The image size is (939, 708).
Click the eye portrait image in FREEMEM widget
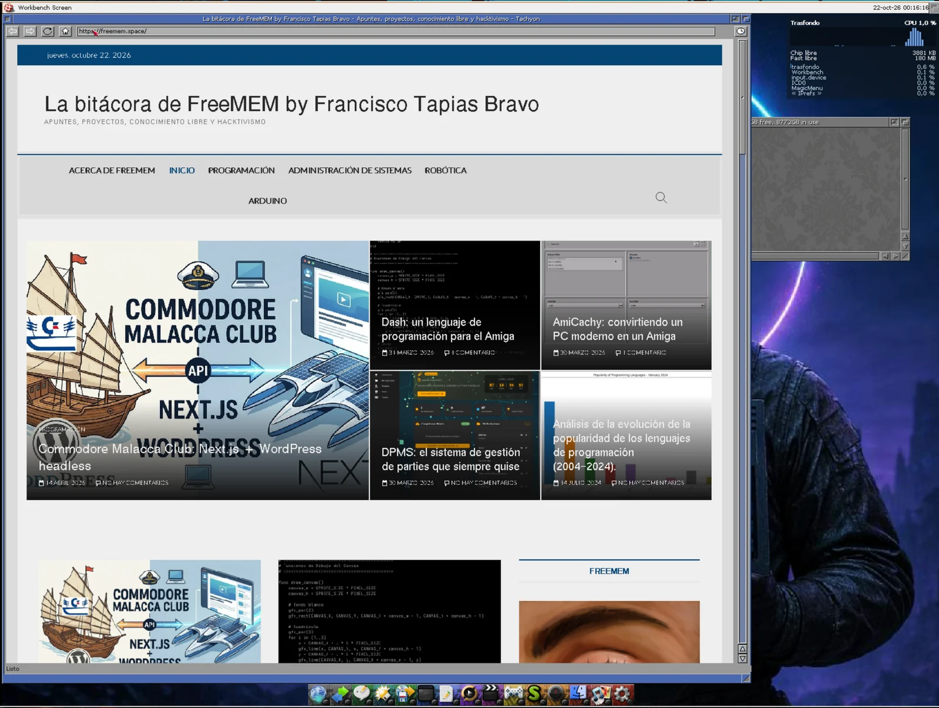point(609,632)
